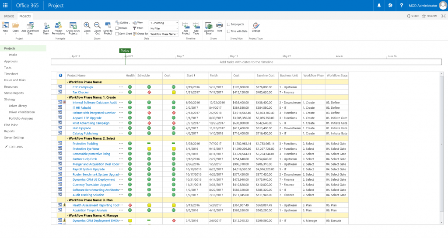This screenshot has height=238, width=448.
Task: Enable the Rollups checkbox
Action: tap(117, 28)
